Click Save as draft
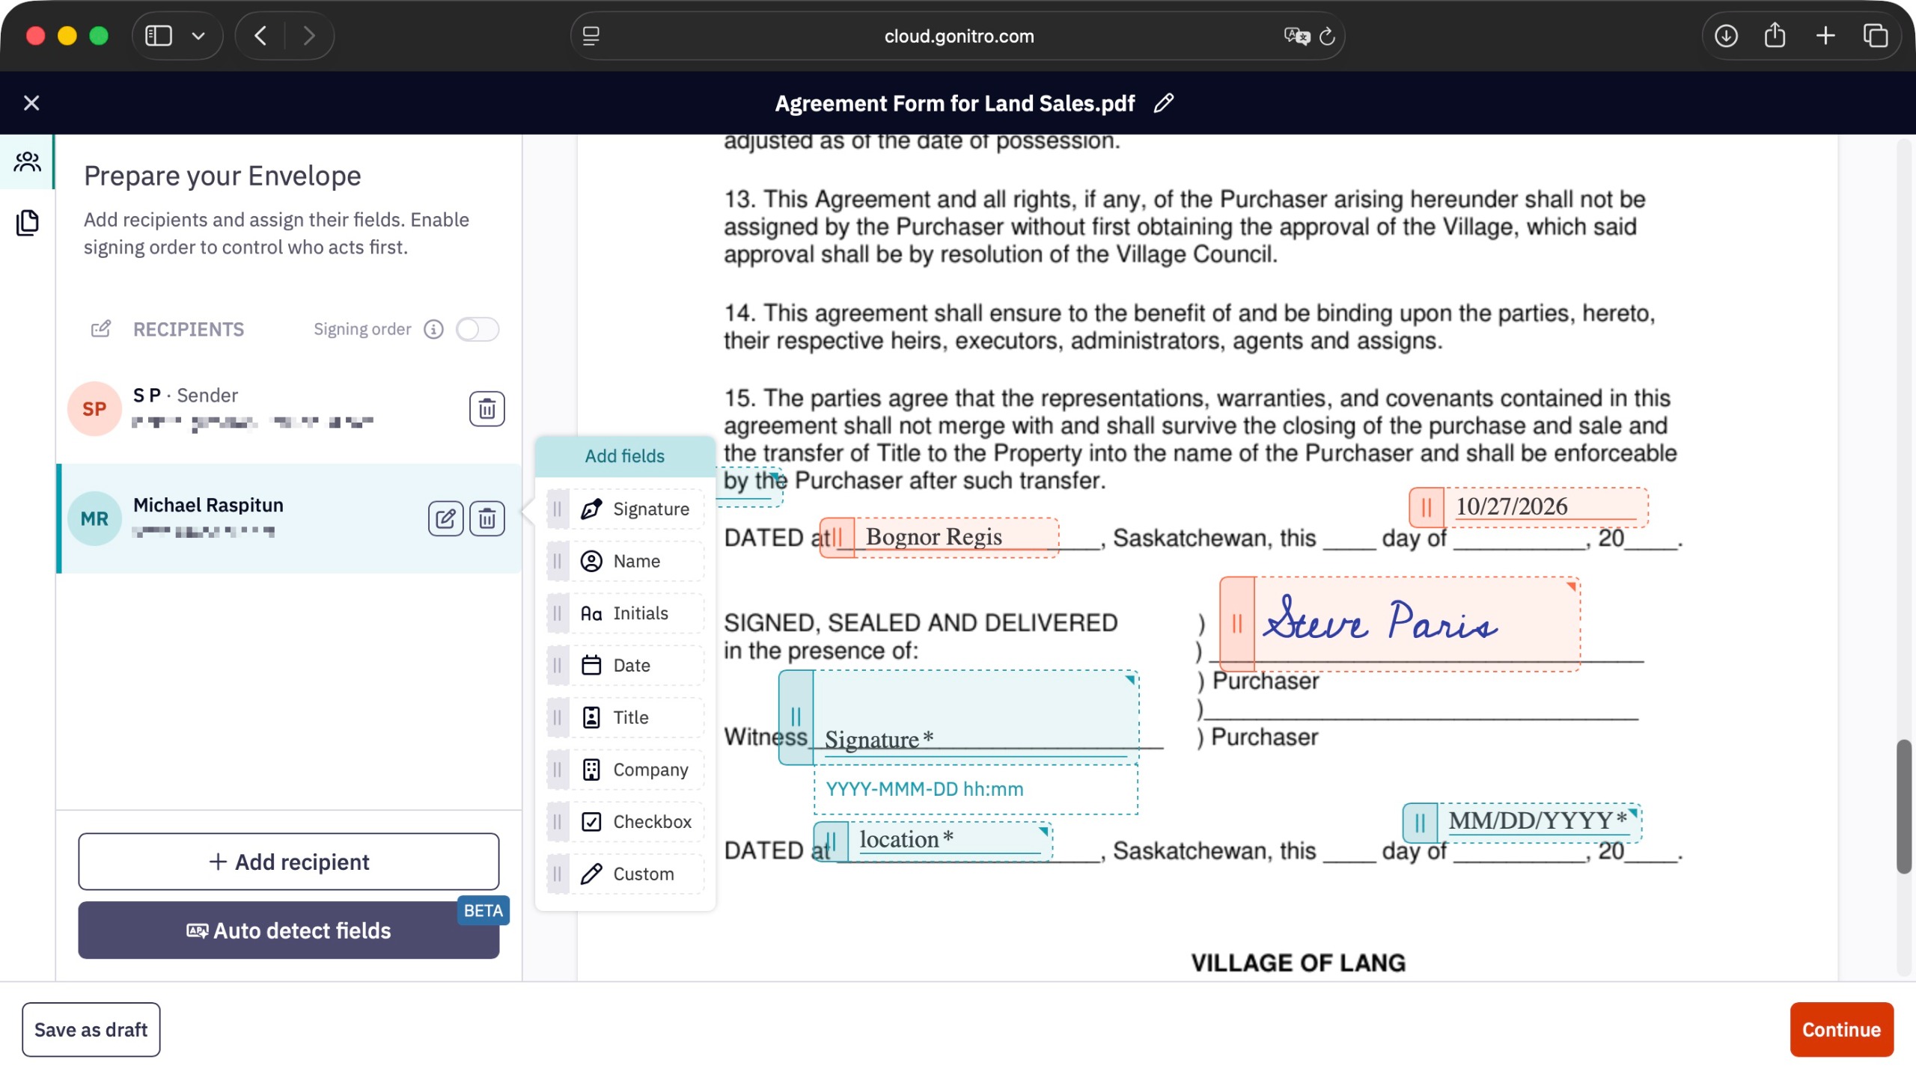 click(x=91, y=1030)
